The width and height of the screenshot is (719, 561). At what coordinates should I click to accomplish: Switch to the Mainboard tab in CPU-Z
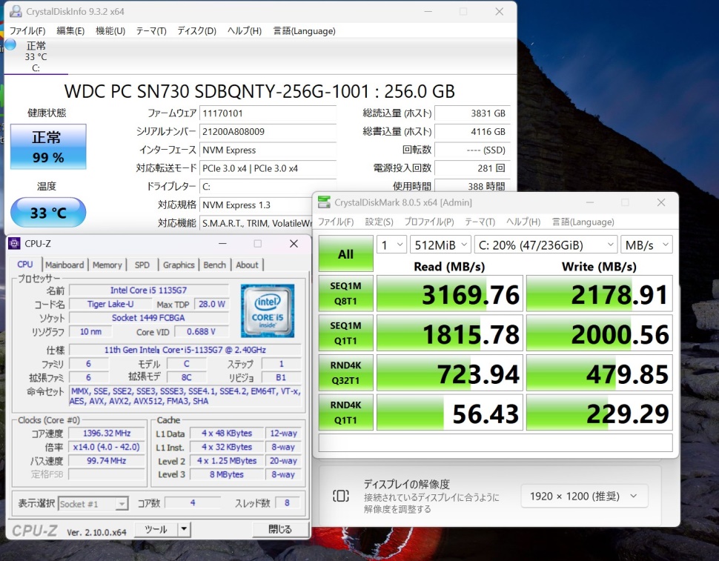point(64,265)
